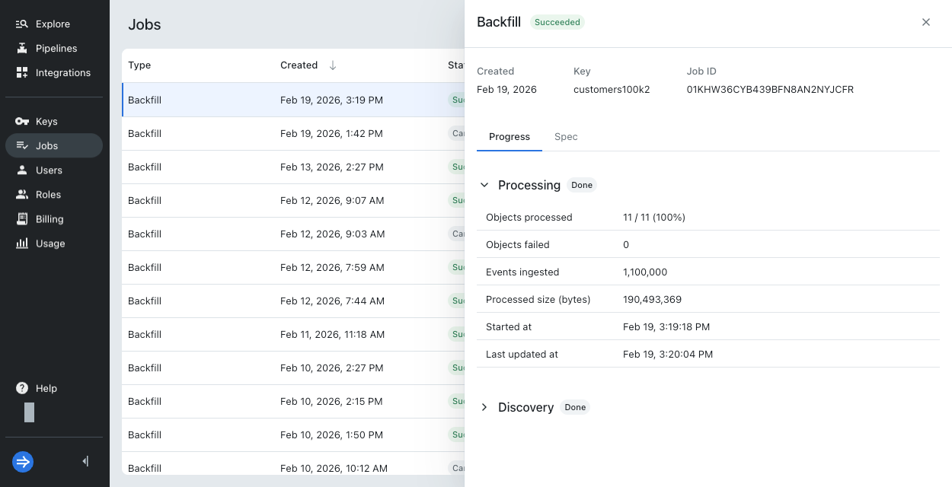This screenshot has width=952, height=487.
Task: Click the blue arrow logo button
Action: click(23, 461)
